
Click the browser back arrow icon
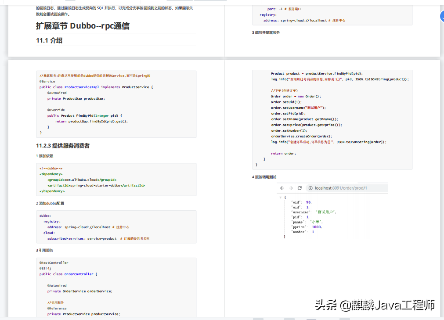[x=282, y=188]
